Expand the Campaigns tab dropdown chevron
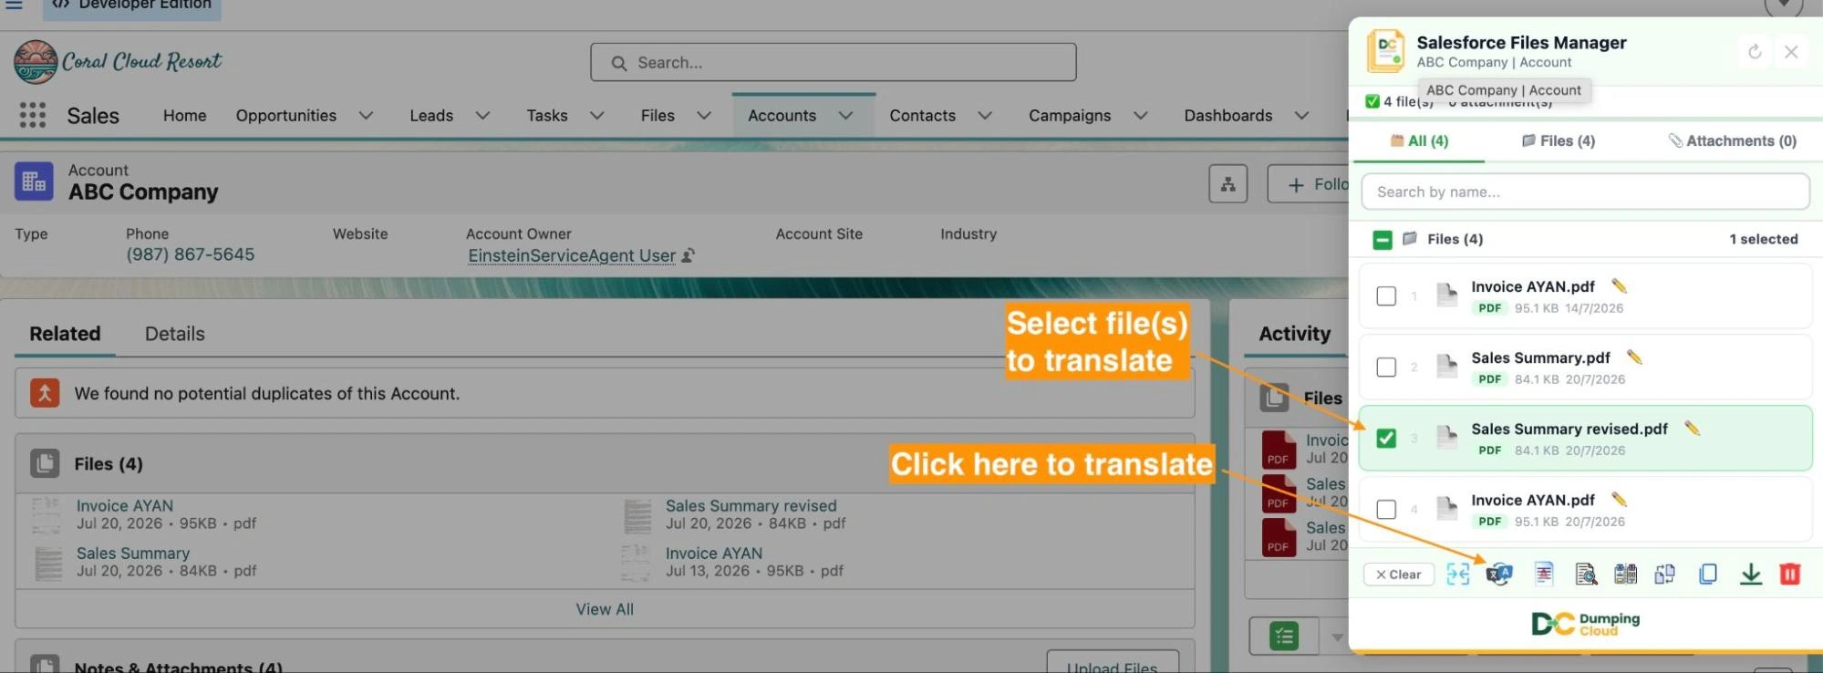1823x673 pixels. click(1140, 116)
